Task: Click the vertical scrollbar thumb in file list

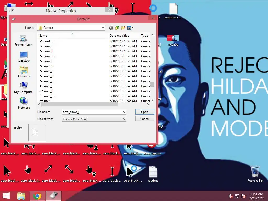Action: (153, 84)
